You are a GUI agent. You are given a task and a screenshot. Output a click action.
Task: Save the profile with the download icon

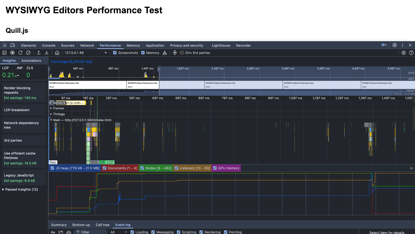click(x=46, y=53)
